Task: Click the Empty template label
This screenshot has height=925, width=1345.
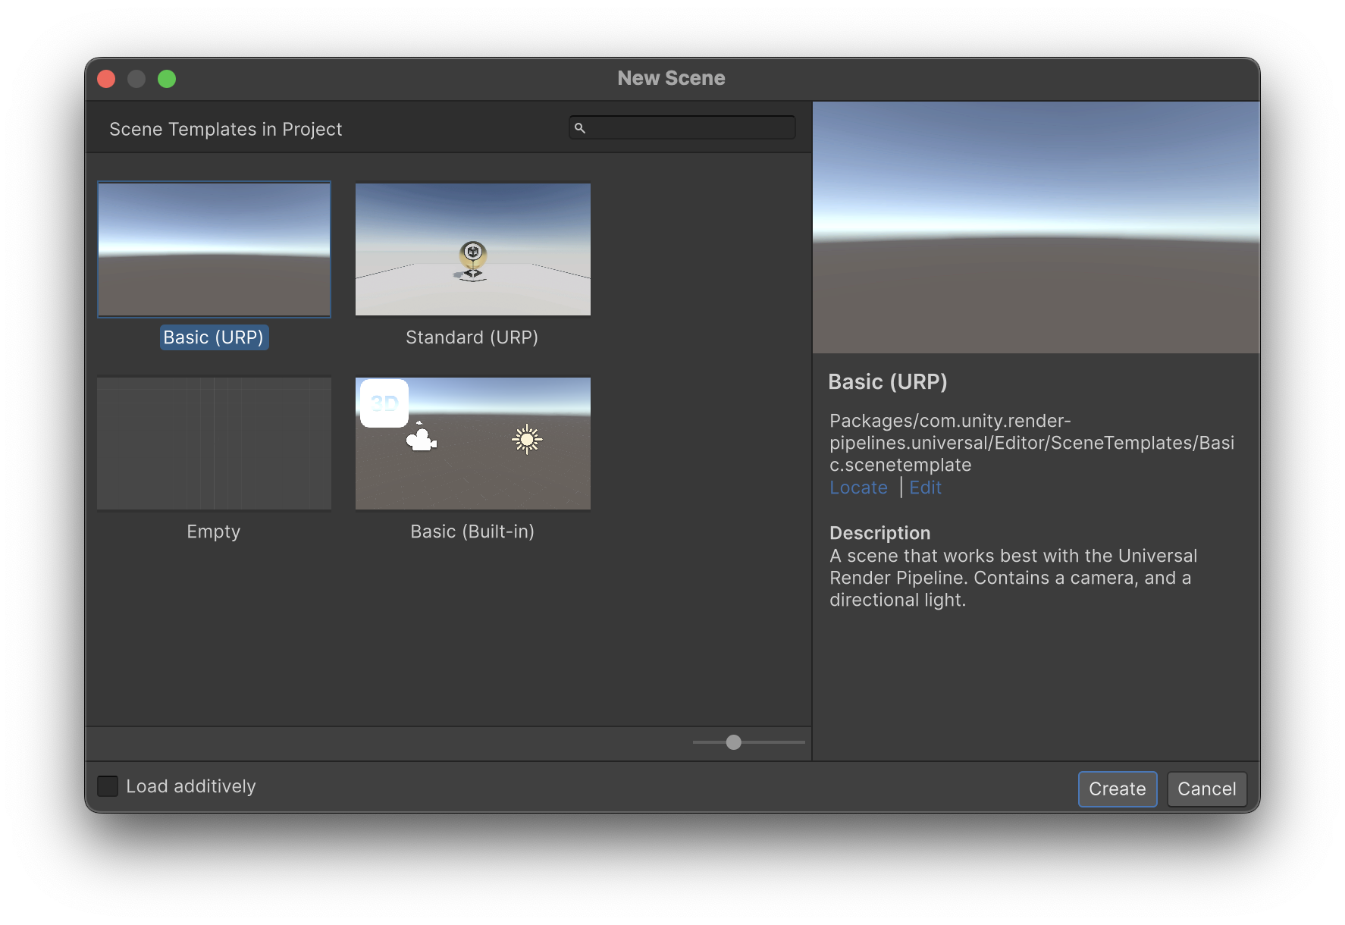Action: click(x=214, y=531)
